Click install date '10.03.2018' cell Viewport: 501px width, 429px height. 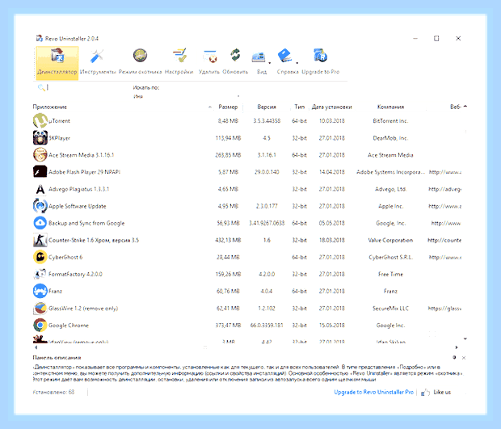[x=331, y=120]
